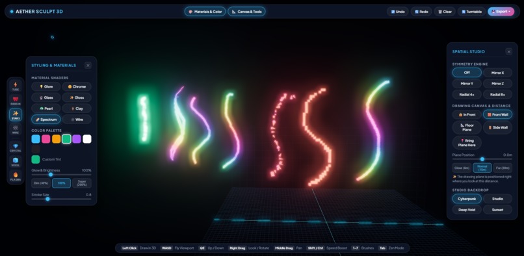Open the Materials & Color tab

(x=205, y=11)
